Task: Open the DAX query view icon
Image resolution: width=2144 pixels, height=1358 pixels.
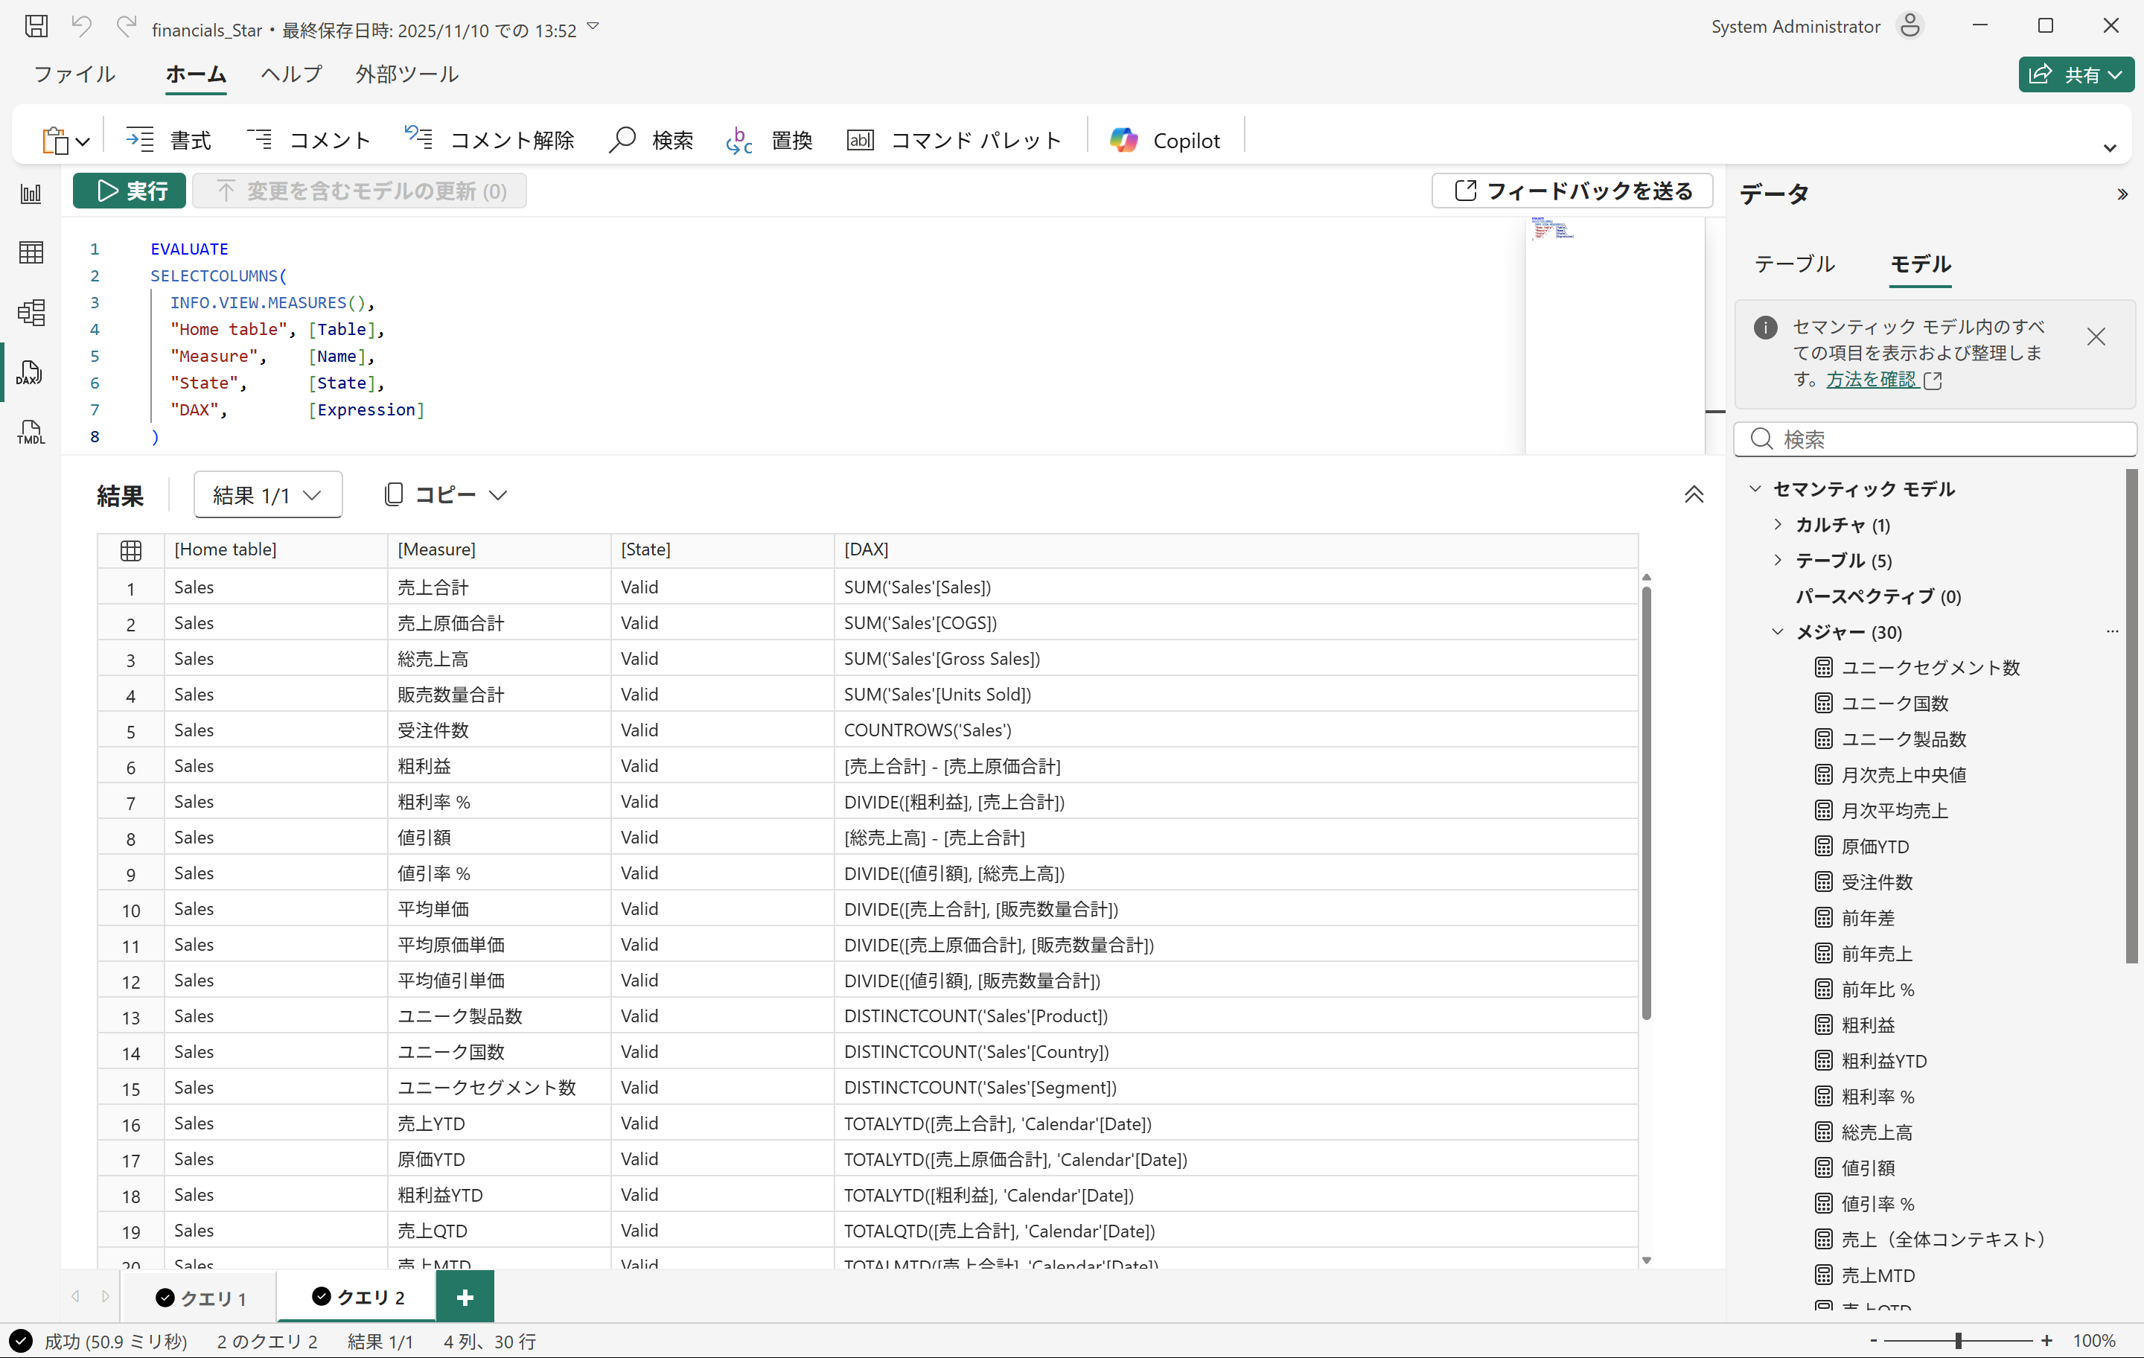Action: (x=29, y=373)
